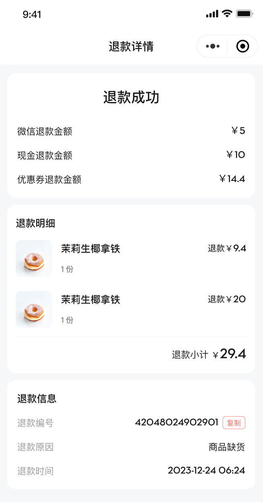Click the refund reason 商品缺货
This screenshot has height=502, width=263.
(227, 447)
